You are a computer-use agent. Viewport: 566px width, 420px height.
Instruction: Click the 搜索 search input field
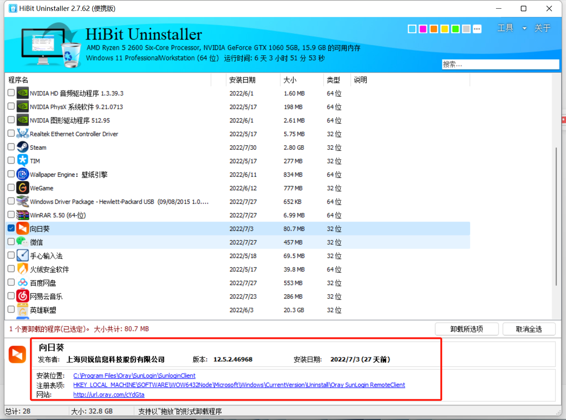pyautogui.click(x=500, y=64)
